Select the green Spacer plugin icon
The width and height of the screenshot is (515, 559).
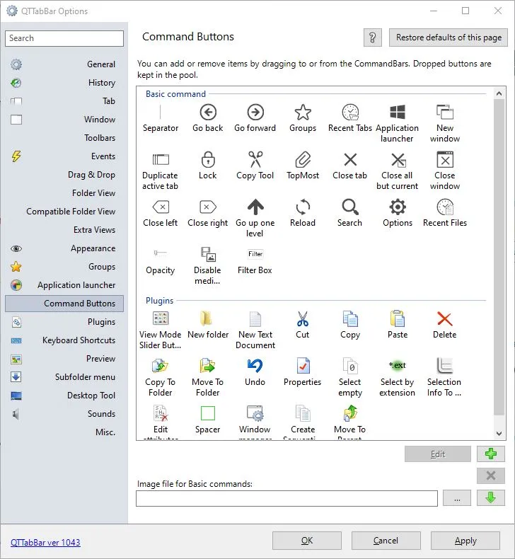pos(208,413)
